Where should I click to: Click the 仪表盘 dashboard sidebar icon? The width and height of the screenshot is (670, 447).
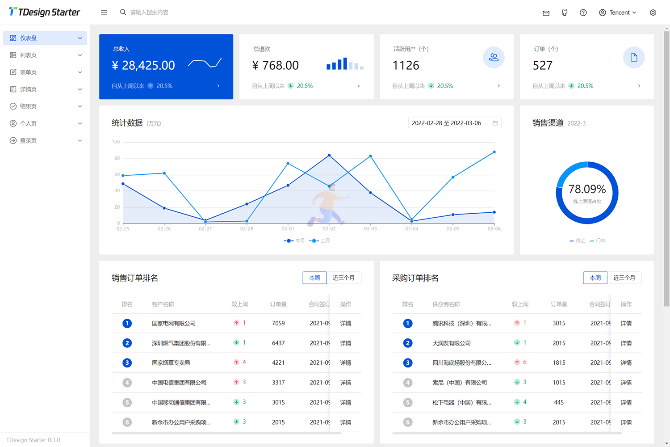click(x=13, y=38)
